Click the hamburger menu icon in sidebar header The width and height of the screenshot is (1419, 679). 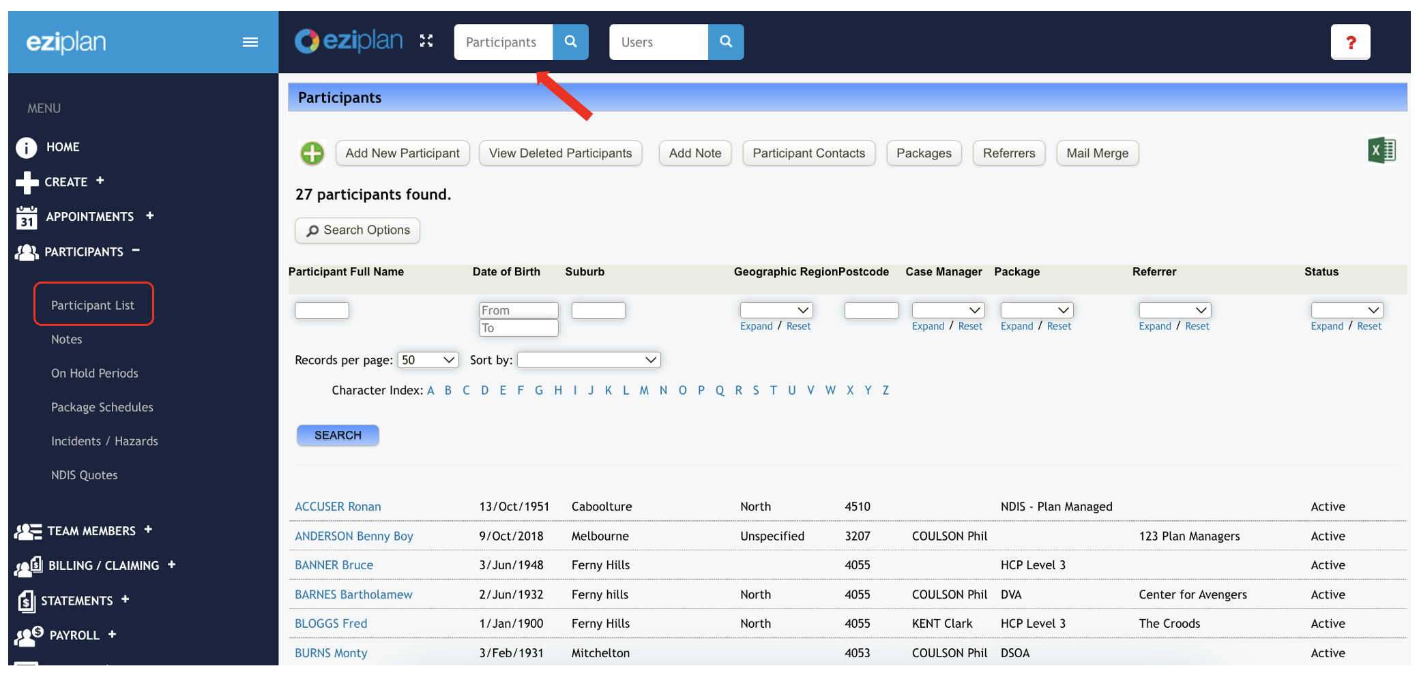pyautogui.click(x=250, y=42)
